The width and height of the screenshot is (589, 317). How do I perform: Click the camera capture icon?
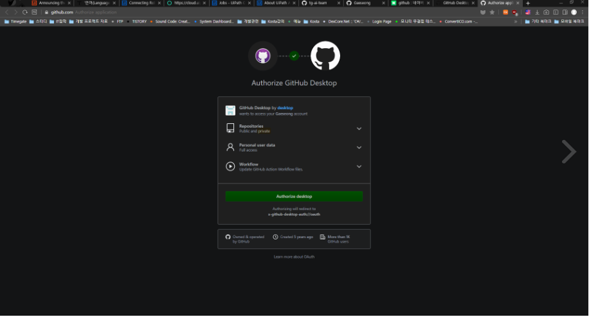point(546,12)
